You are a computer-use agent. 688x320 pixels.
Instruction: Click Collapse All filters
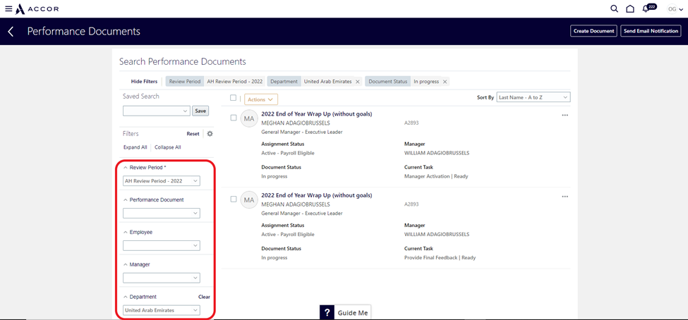[x=168, y=147]
